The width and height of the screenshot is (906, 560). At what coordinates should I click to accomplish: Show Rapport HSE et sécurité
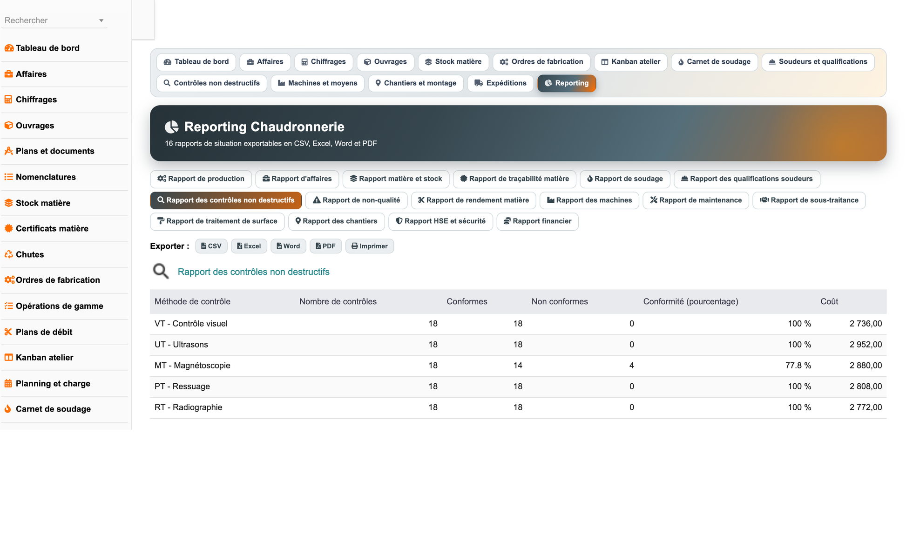point(440,221)
